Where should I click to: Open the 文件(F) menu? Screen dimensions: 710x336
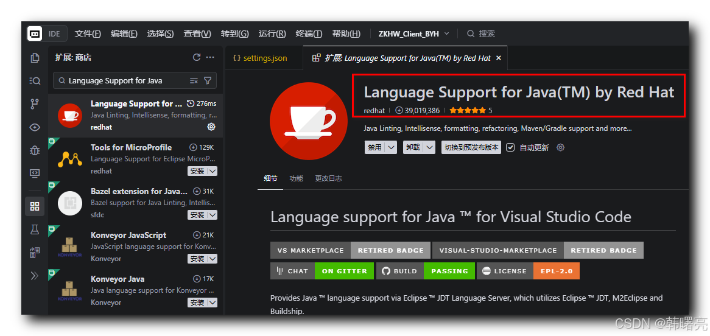(x=88, y=33)
